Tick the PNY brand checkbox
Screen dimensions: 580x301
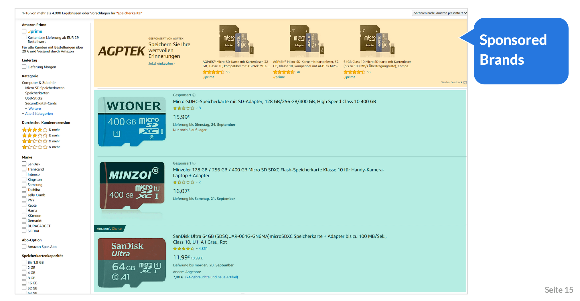tap(24, 200)
